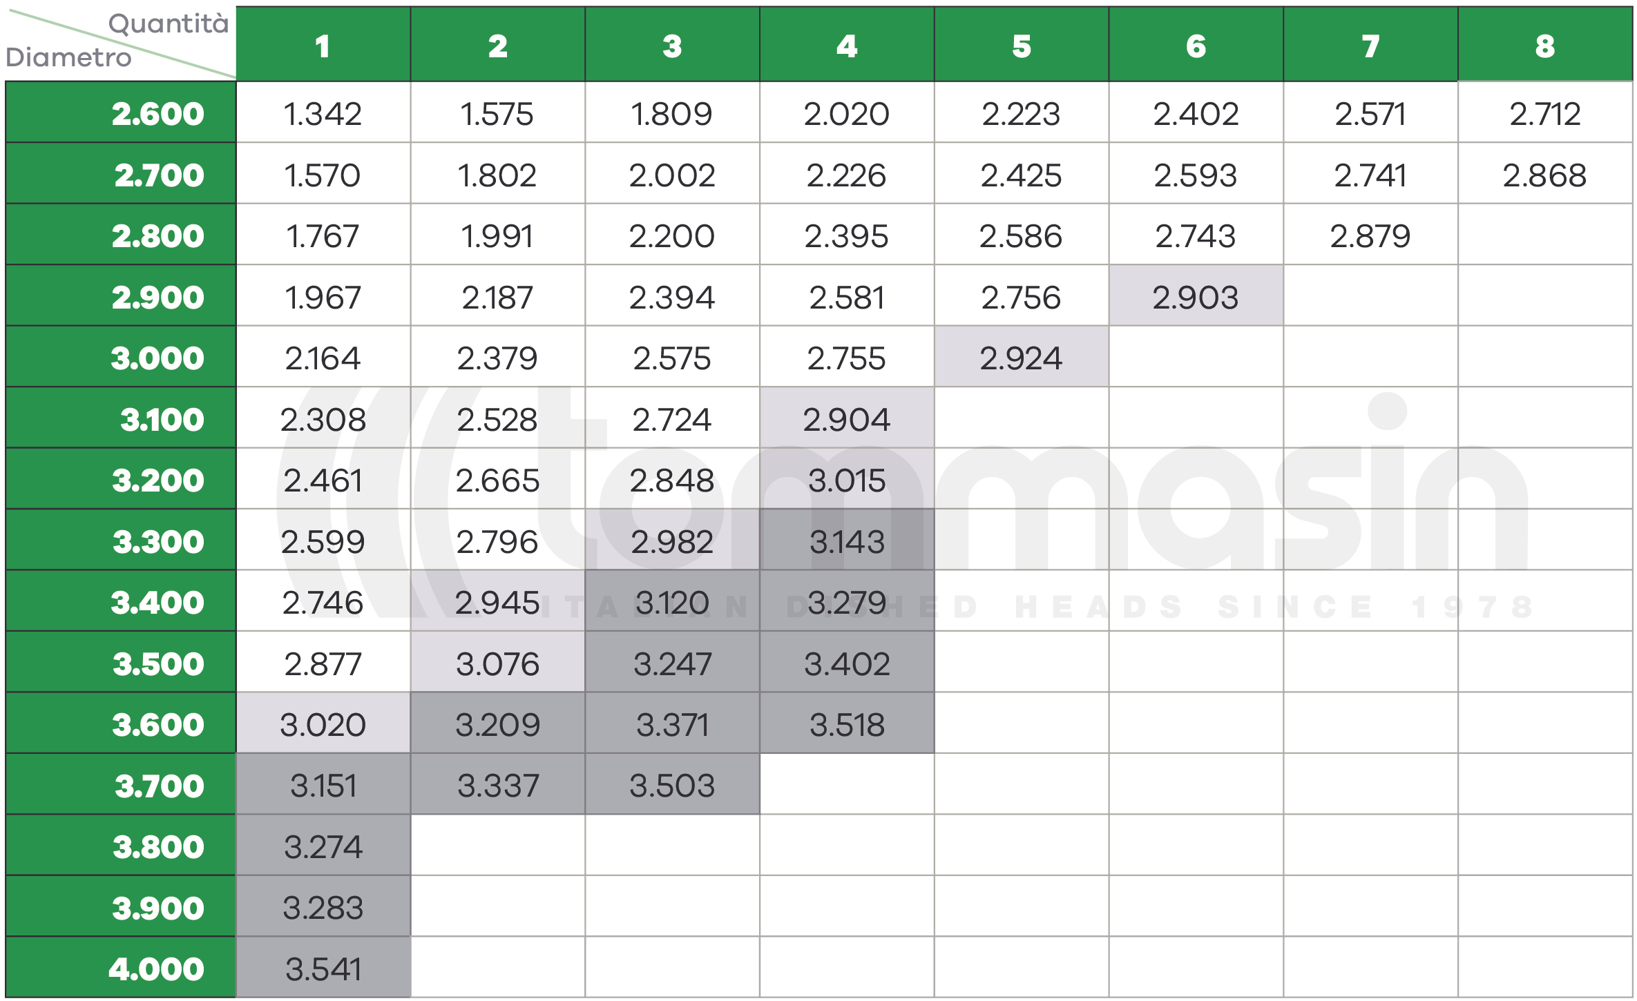Screen dimensions: 1637x1001
Task: Select the shaded cell with value 2.924
Action: pyautogui.click(x=1022, y=357)
